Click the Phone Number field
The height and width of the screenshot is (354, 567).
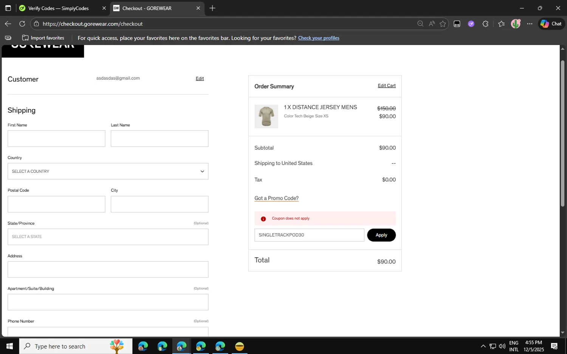(x=108, y=332)
